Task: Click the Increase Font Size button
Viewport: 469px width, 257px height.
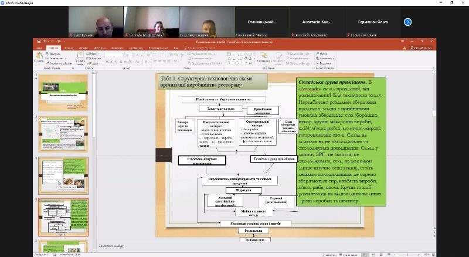Action: (x=137, y=55)
